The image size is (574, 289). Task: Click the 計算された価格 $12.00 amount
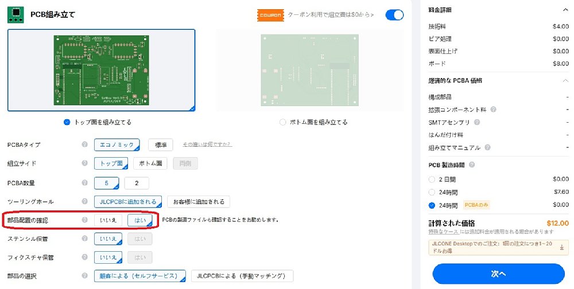click(557, 223)
